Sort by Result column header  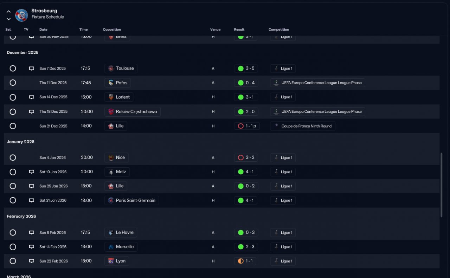point(239,30)
